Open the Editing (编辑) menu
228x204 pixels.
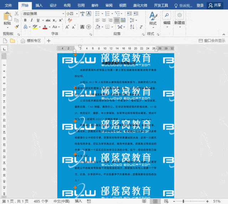167,20
